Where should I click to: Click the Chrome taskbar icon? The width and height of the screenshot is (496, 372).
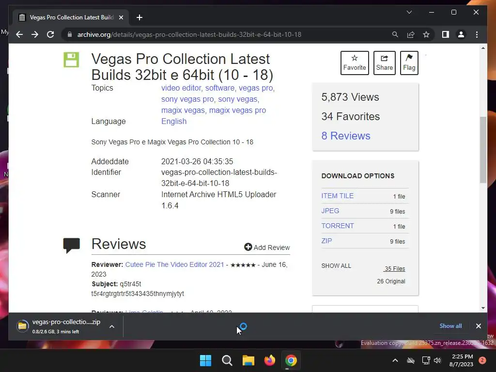(x=291, y=360)
